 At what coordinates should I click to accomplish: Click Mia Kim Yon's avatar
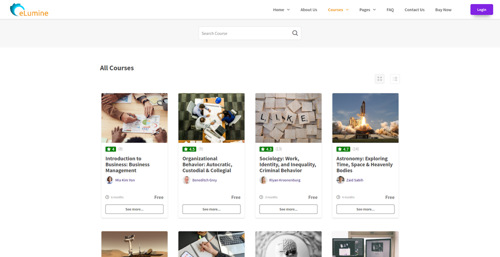109,180
